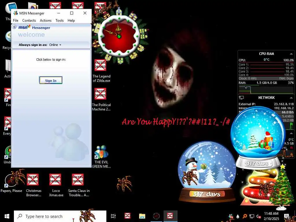Screen dimensions: 296x222
Task: Select the Papers, Please desktop shortcut
Action: coord(11,184)
